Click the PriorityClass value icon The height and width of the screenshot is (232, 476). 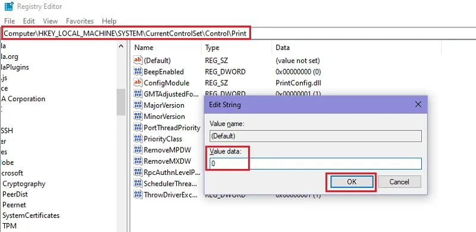[x=138, y=139]
